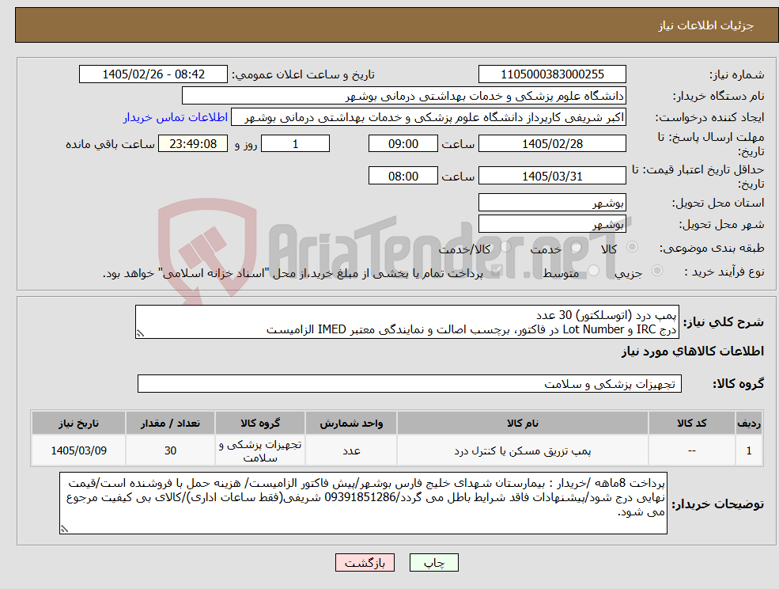Click the کد کالا column header
This screenshot has width=779, height=589.
691,423
